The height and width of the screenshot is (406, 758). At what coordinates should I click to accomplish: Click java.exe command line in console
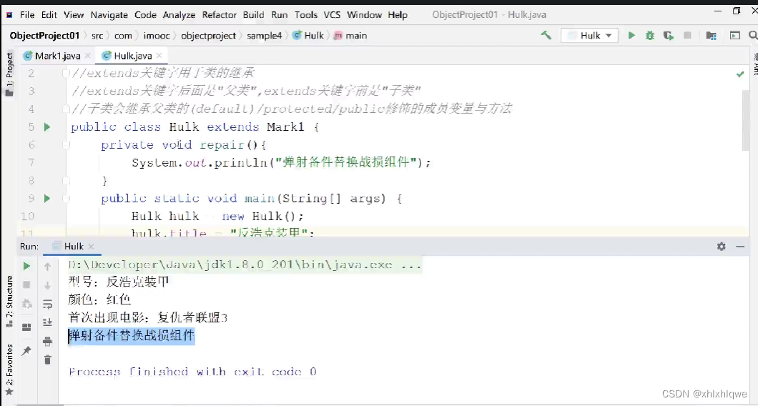tap(245, 265)
